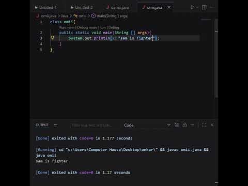Open the demo.java tab
Screen dimensions: 248x186
click(x=118, y=7)
